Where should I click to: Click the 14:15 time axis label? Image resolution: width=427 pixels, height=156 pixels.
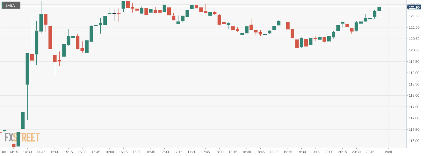point(14,152)
